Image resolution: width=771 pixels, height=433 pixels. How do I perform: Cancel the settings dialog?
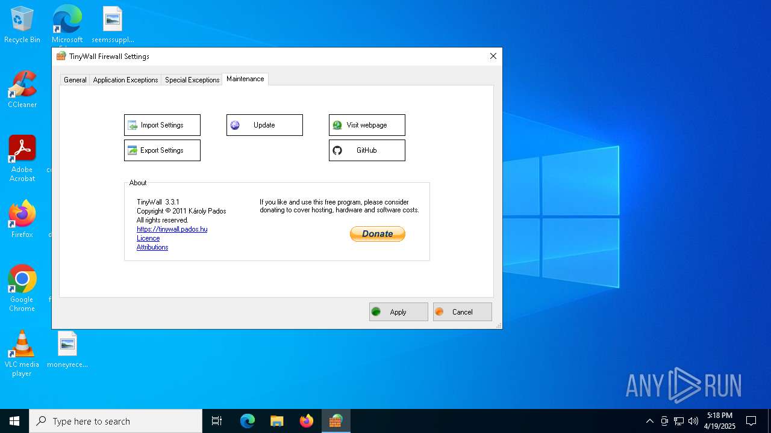(x=463, y=312)
